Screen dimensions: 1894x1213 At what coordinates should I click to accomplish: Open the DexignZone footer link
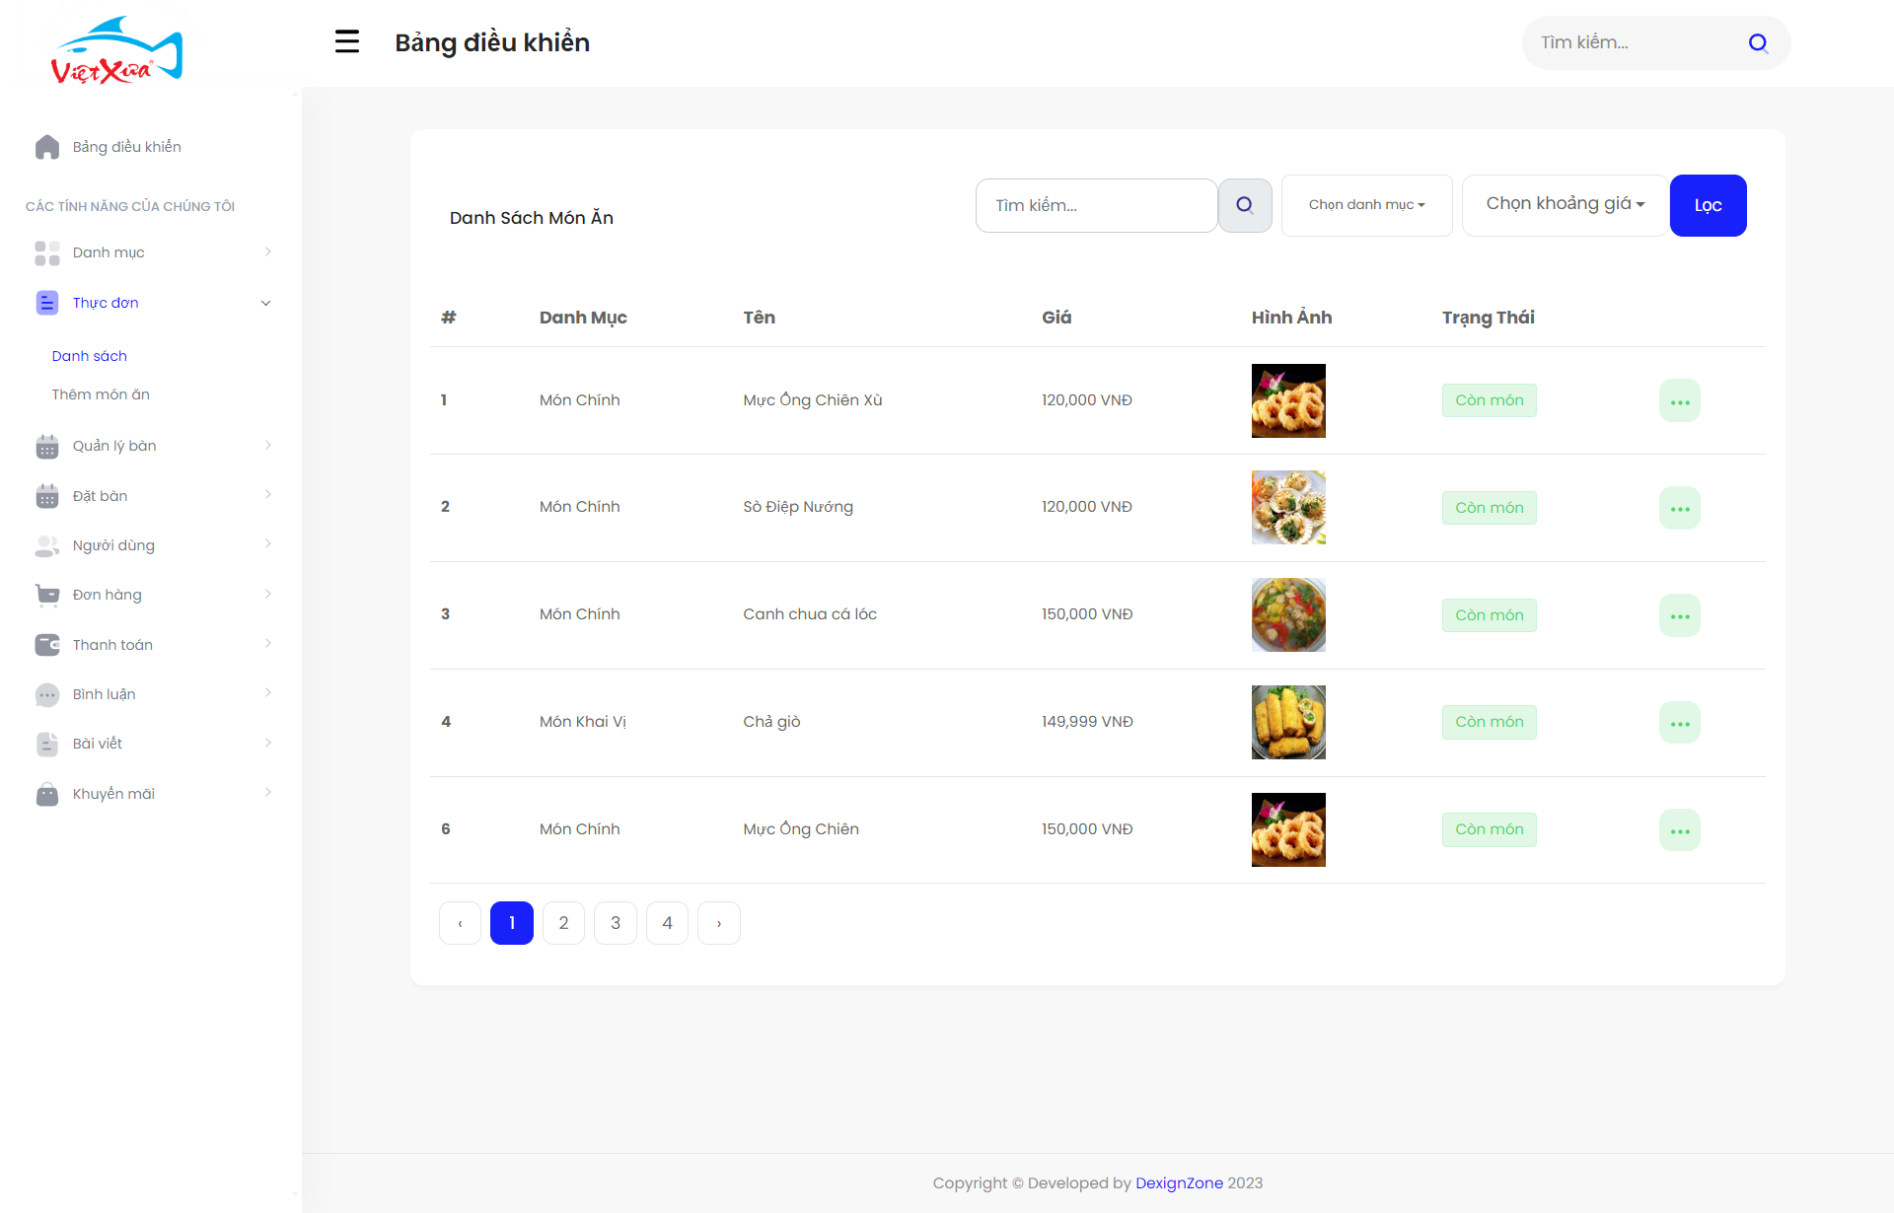1179,1183
